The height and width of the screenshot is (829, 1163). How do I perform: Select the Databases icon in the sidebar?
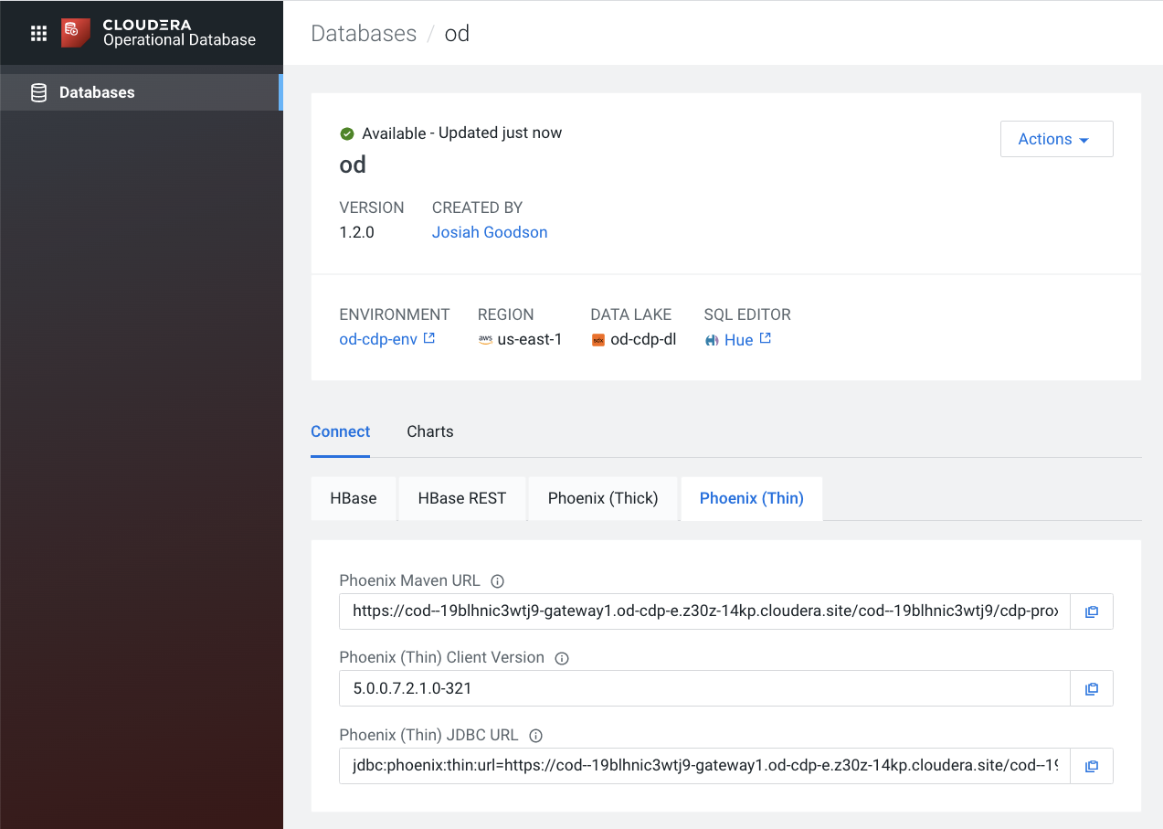(x=37, y=91)
